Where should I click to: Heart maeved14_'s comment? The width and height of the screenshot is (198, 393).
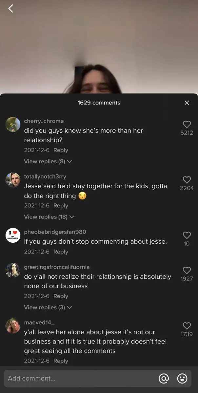[187, 326]
